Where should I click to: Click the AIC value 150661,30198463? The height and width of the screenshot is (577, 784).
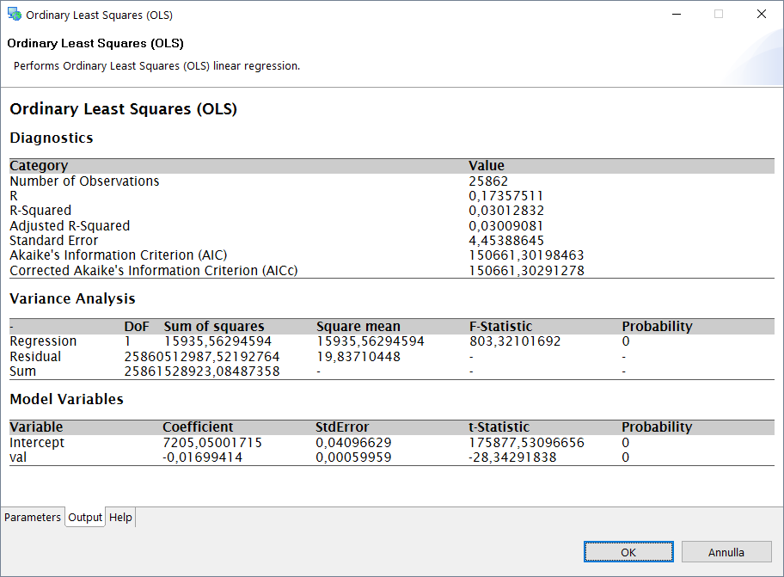pos(526,255)
